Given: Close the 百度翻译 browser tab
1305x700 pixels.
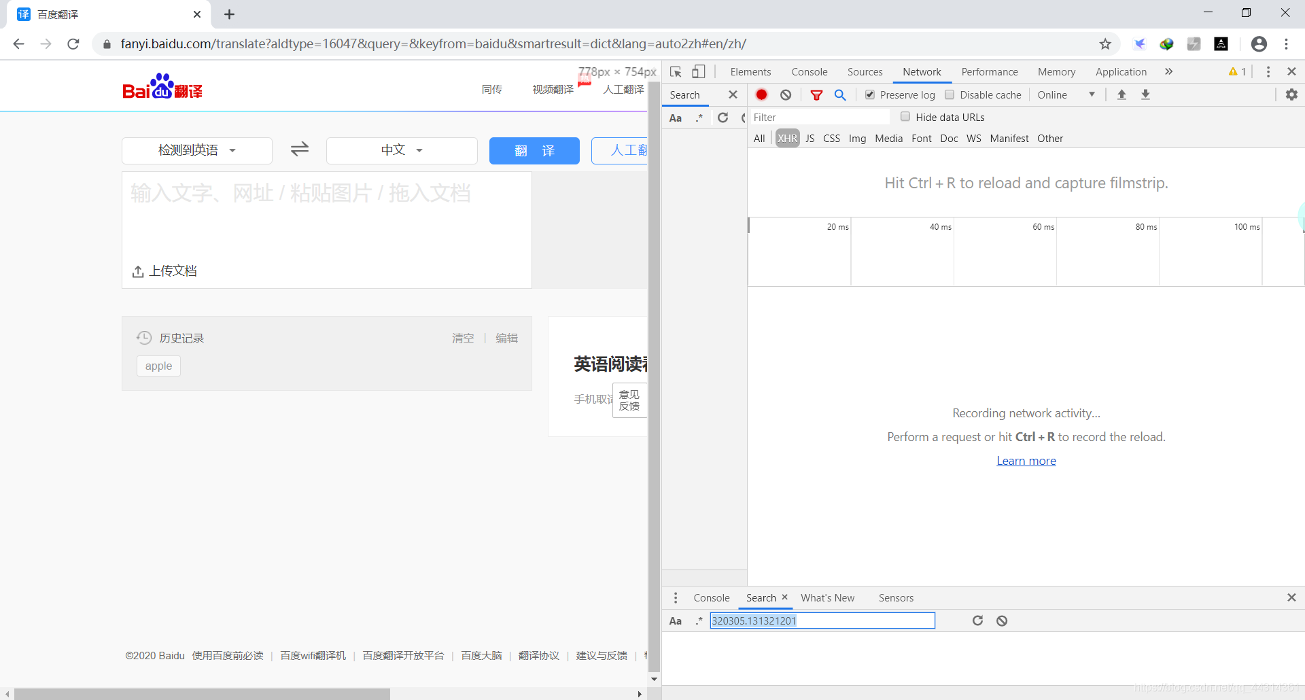Looking at the screenshot, I should tap(197, 14).
